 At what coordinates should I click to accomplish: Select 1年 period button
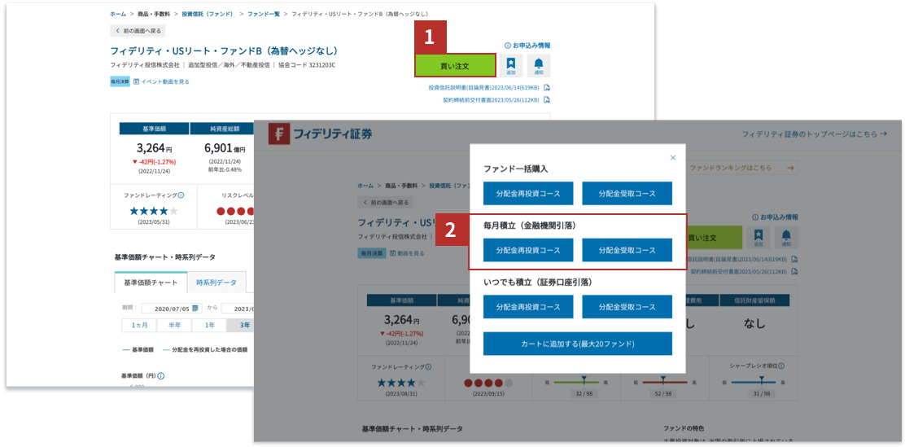click(209, 325)
